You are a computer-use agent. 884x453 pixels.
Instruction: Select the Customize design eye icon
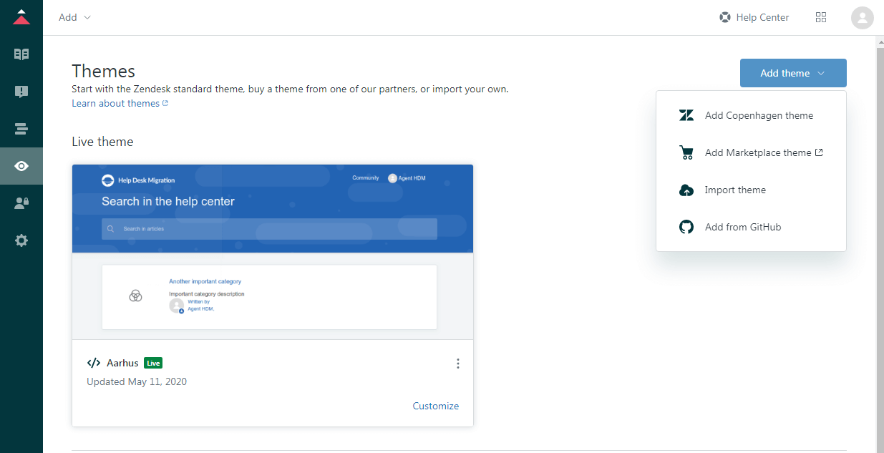pos(21,166)
